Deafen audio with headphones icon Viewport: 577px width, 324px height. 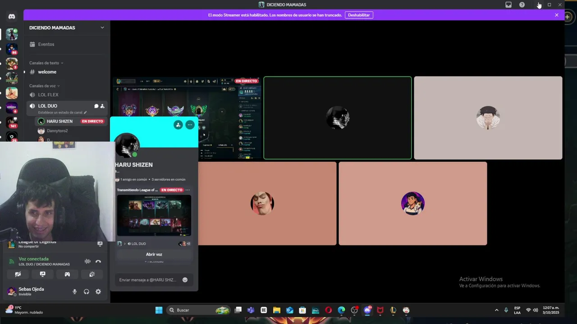coord(87,292)
